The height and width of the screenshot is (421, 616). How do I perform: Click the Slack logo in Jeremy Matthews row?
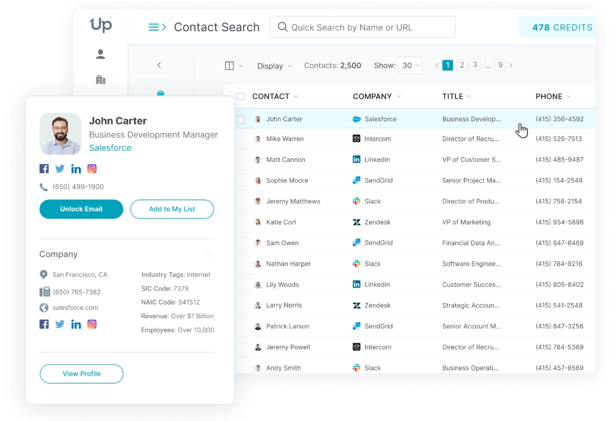coord(357,201)
